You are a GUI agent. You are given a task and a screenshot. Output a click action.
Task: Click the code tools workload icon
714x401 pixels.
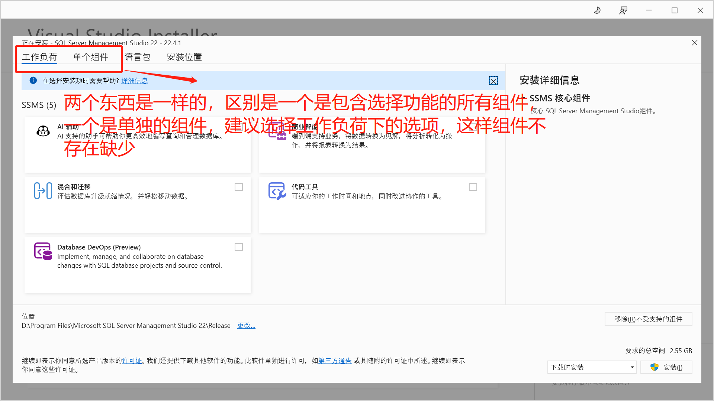click(277, 191)
